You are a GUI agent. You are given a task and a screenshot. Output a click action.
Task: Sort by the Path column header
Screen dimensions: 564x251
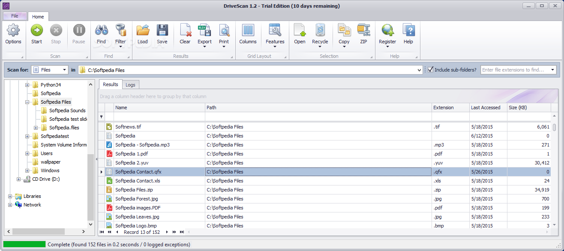[318, 108]
